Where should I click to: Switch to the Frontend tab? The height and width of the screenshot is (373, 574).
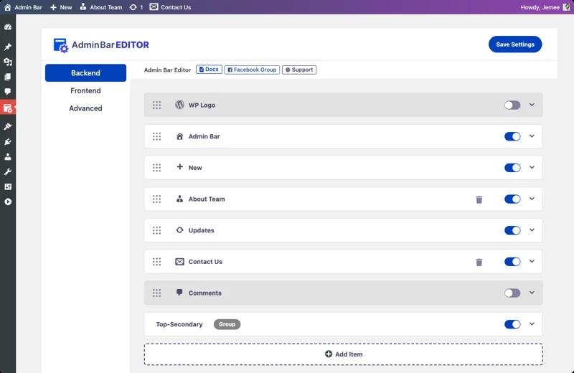85,91
